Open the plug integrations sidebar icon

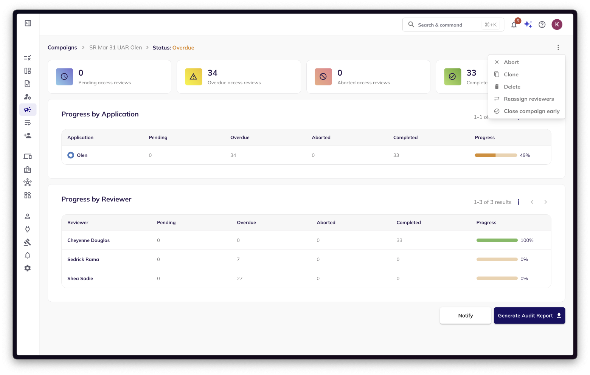28,229
